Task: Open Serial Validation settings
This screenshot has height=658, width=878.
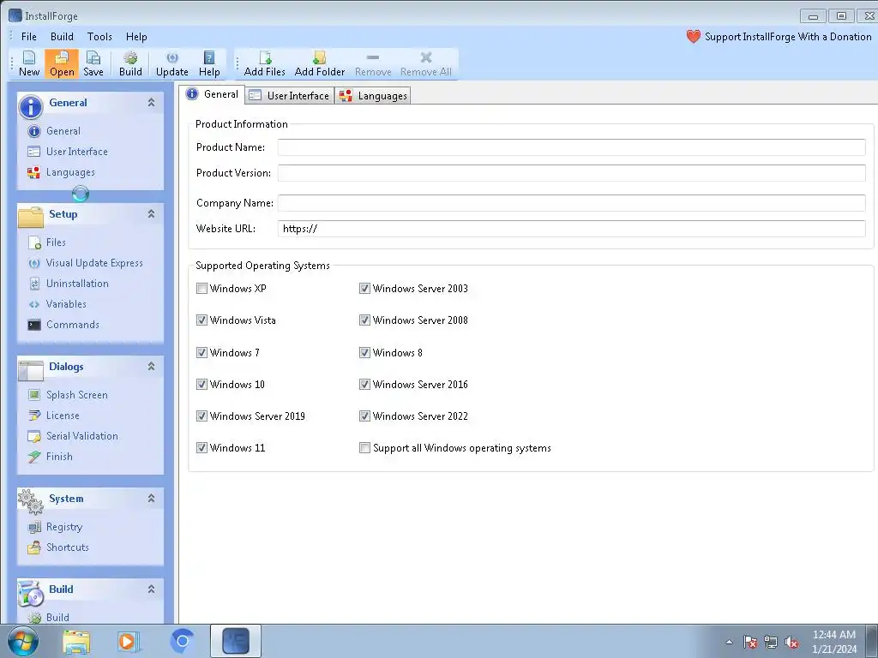Action: click(x=73, y=436)
